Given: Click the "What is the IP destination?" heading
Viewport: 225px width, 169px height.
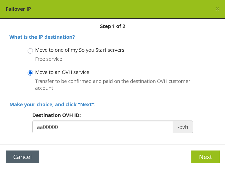Looking at the screenshot, I should (42, 37).
